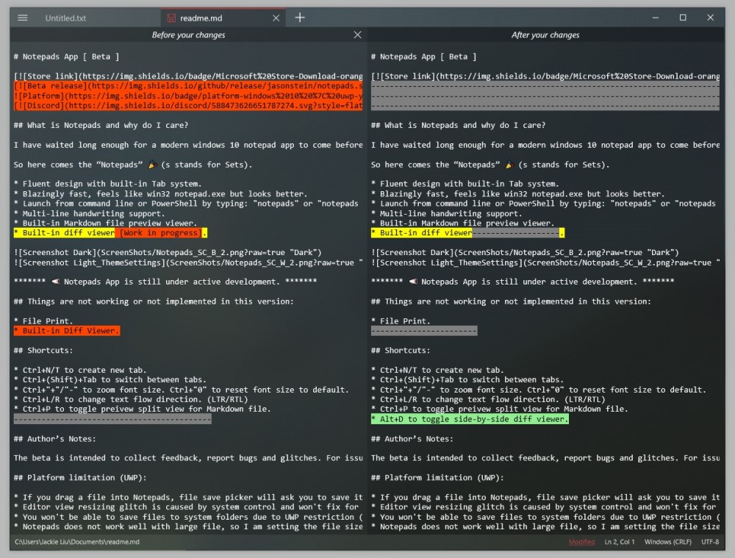Close the side-by-side diff viewer
Screen dimensions: 735x558
(358, 35)
